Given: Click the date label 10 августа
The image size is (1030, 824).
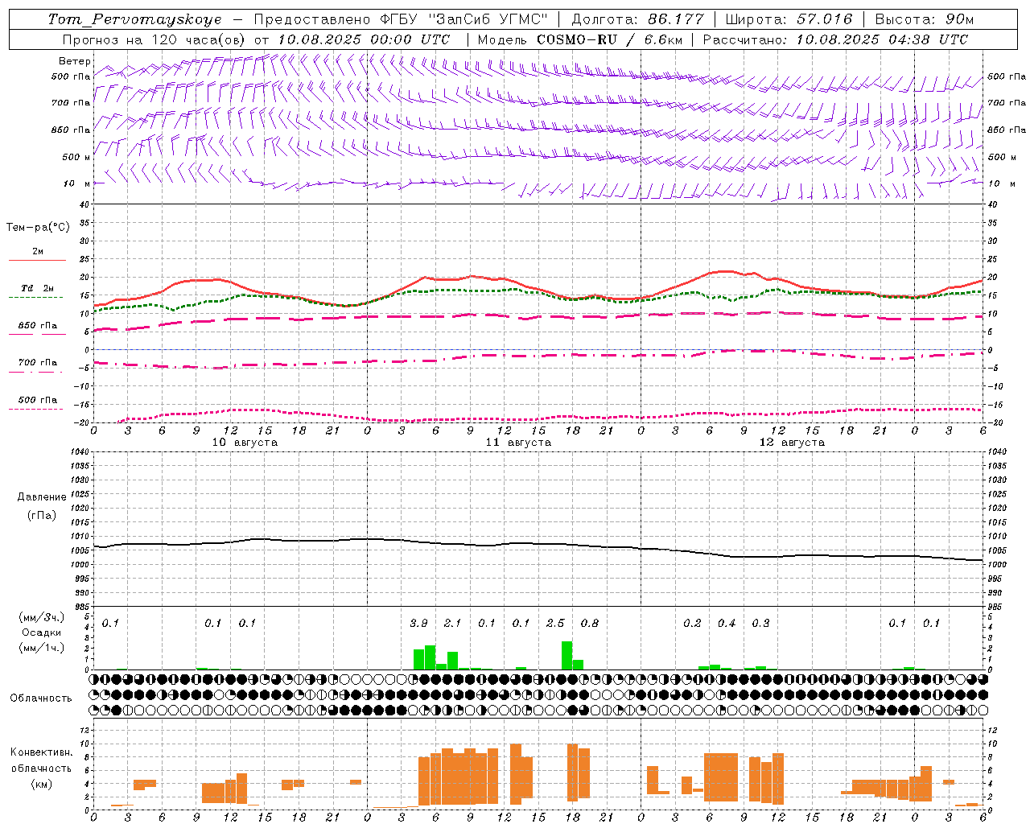Looking at the screenshot, I should pos(245,443).
